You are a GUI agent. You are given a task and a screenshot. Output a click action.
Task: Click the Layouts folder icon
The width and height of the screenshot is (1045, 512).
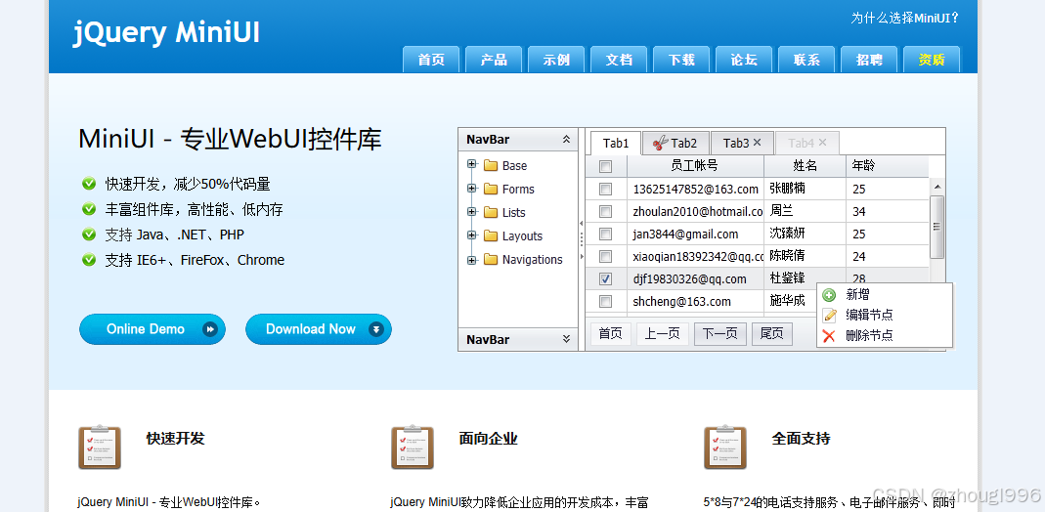point(491,235)
